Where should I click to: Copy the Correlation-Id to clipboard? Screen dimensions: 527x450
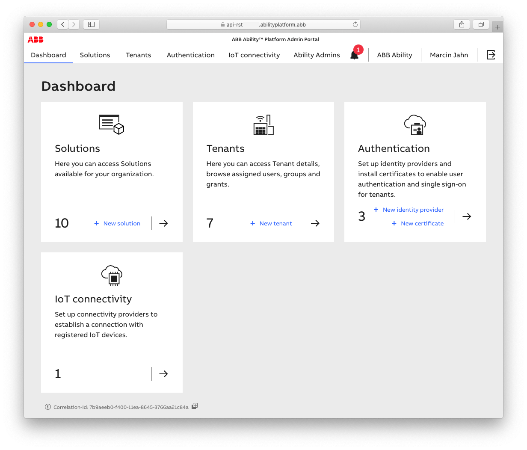point(195,406)
